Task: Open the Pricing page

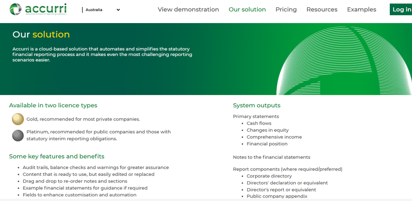Action: click(x=286, y=9)
